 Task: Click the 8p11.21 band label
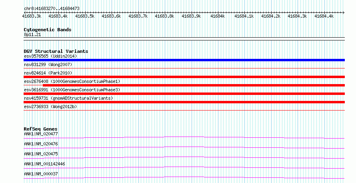[x=32, y=35]
